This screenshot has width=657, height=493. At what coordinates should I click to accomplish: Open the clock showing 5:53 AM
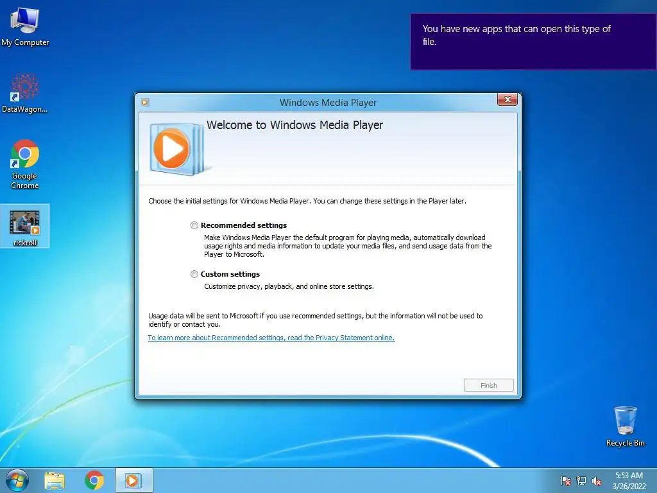pos(629,481)
